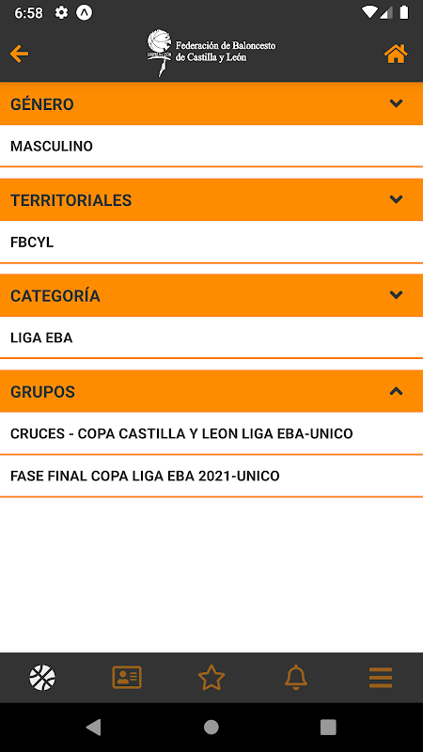Expand the GÉNERO chevron
Screen dimensions: 423x752
tap(396, 103)
